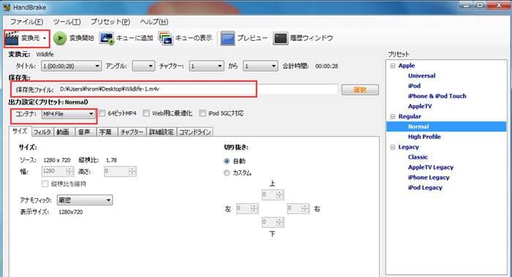Viewport: 512px width, 277px height.
Task: Open the ツール(T) menu
Action: pos(67,22)
